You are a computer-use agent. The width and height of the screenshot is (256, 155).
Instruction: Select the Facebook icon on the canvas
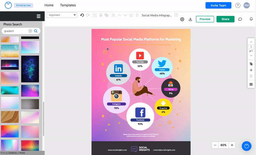(x=140, y=112)
